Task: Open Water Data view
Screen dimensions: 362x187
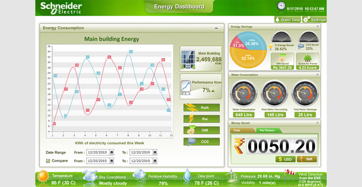Action: pyautogui.click(x=288, y=19)
